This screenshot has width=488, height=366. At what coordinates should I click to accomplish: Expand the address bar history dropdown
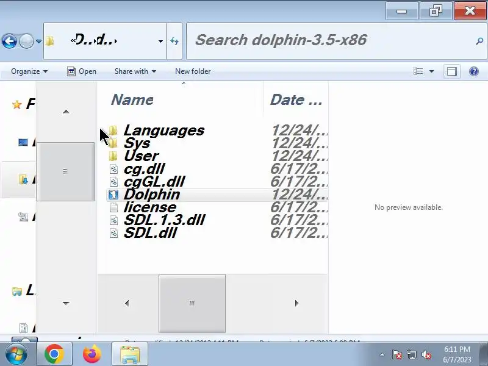[x=160, y=41]
